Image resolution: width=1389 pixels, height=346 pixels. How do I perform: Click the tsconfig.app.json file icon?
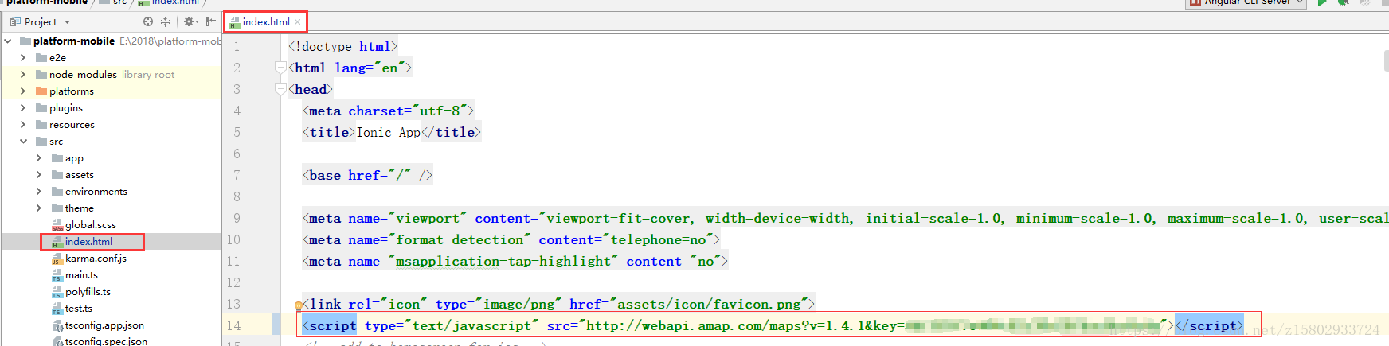57,325
